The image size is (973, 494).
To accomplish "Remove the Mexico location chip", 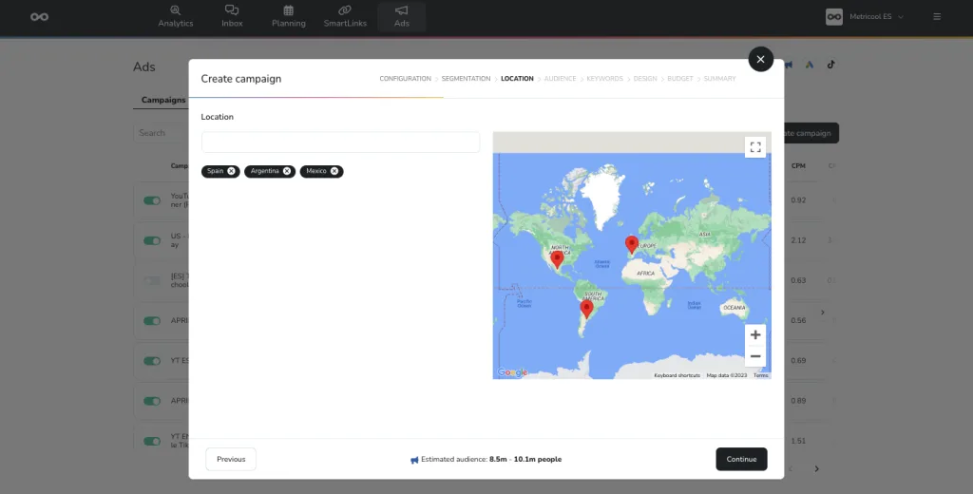I will [x=334, y=171].
